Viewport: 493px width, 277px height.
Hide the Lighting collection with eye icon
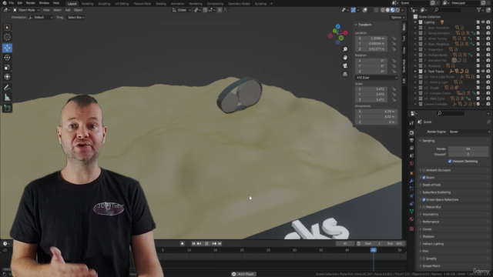click(x=483, y=22)
